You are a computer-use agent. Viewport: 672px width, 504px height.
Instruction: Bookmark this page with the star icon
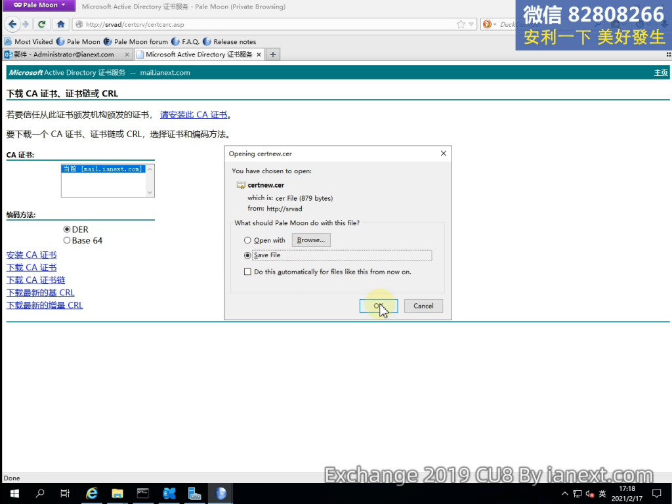tap(462, 24)
